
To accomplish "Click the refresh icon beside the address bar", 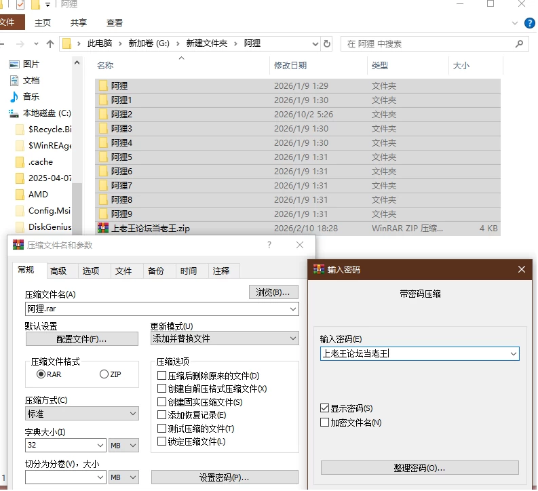I will (x=326, y=43).
